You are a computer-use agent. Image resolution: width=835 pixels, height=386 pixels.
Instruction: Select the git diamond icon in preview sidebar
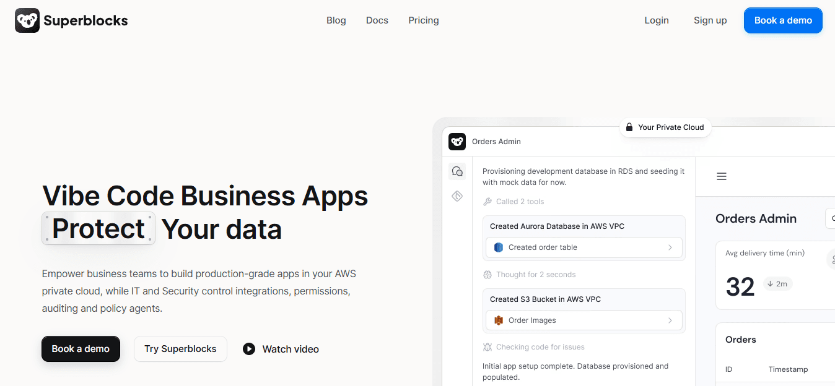[x=457, y=196]
